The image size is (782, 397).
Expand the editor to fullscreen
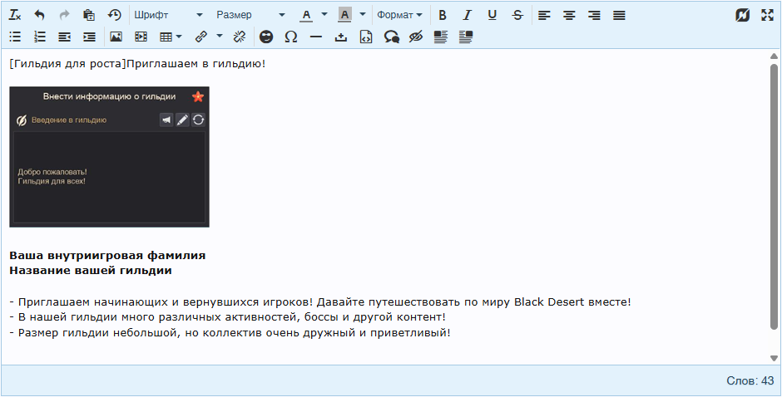point(767,15)
